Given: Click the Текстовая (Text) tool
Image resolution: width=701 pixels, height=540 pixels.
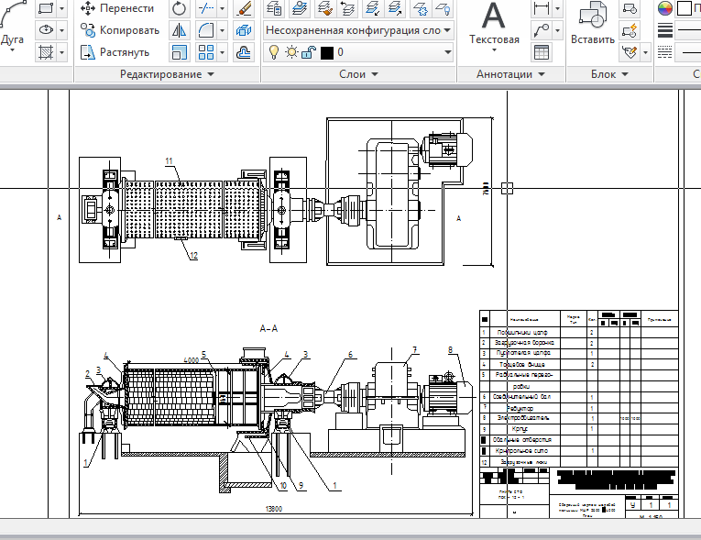Looking at the screenshot, I should tap(494, 22).
